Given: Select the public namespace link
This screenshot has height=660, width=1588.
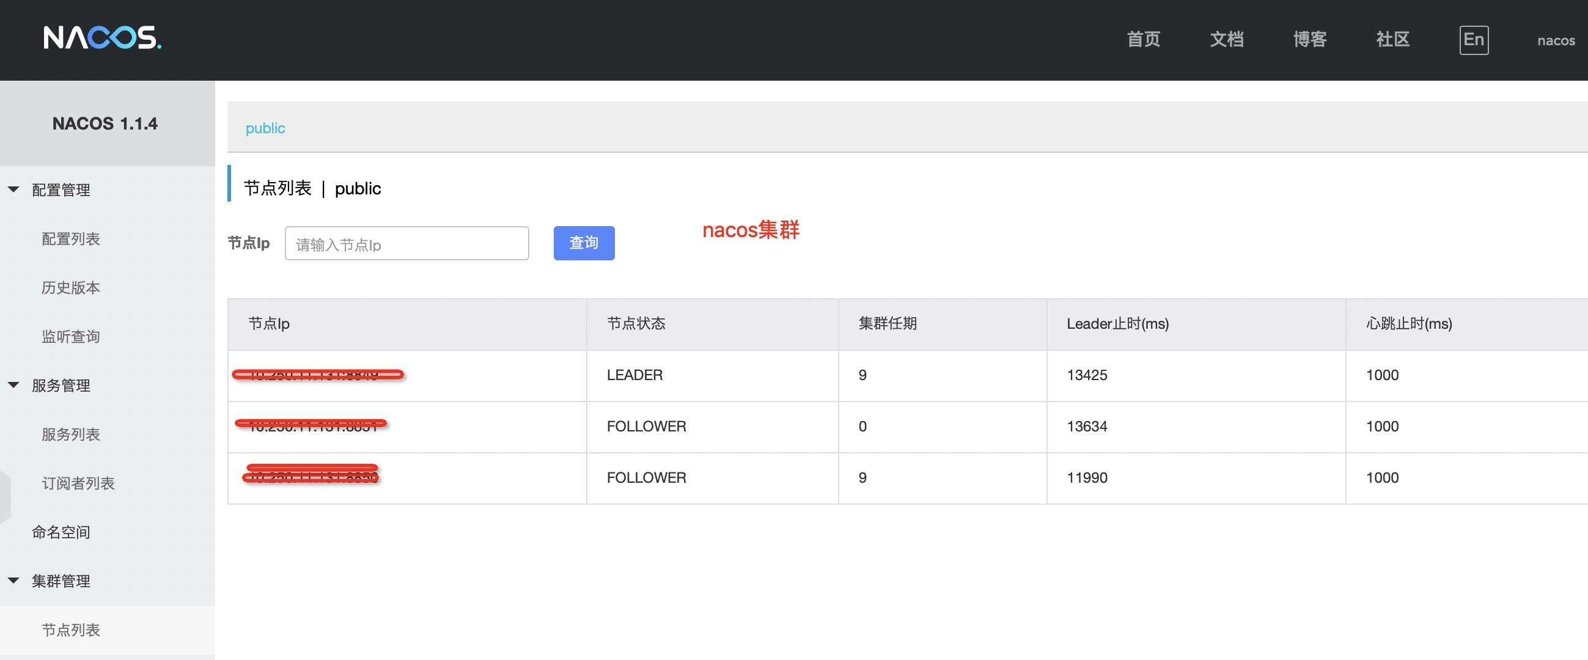Looking at the screenshot, I should click(265, 128).
